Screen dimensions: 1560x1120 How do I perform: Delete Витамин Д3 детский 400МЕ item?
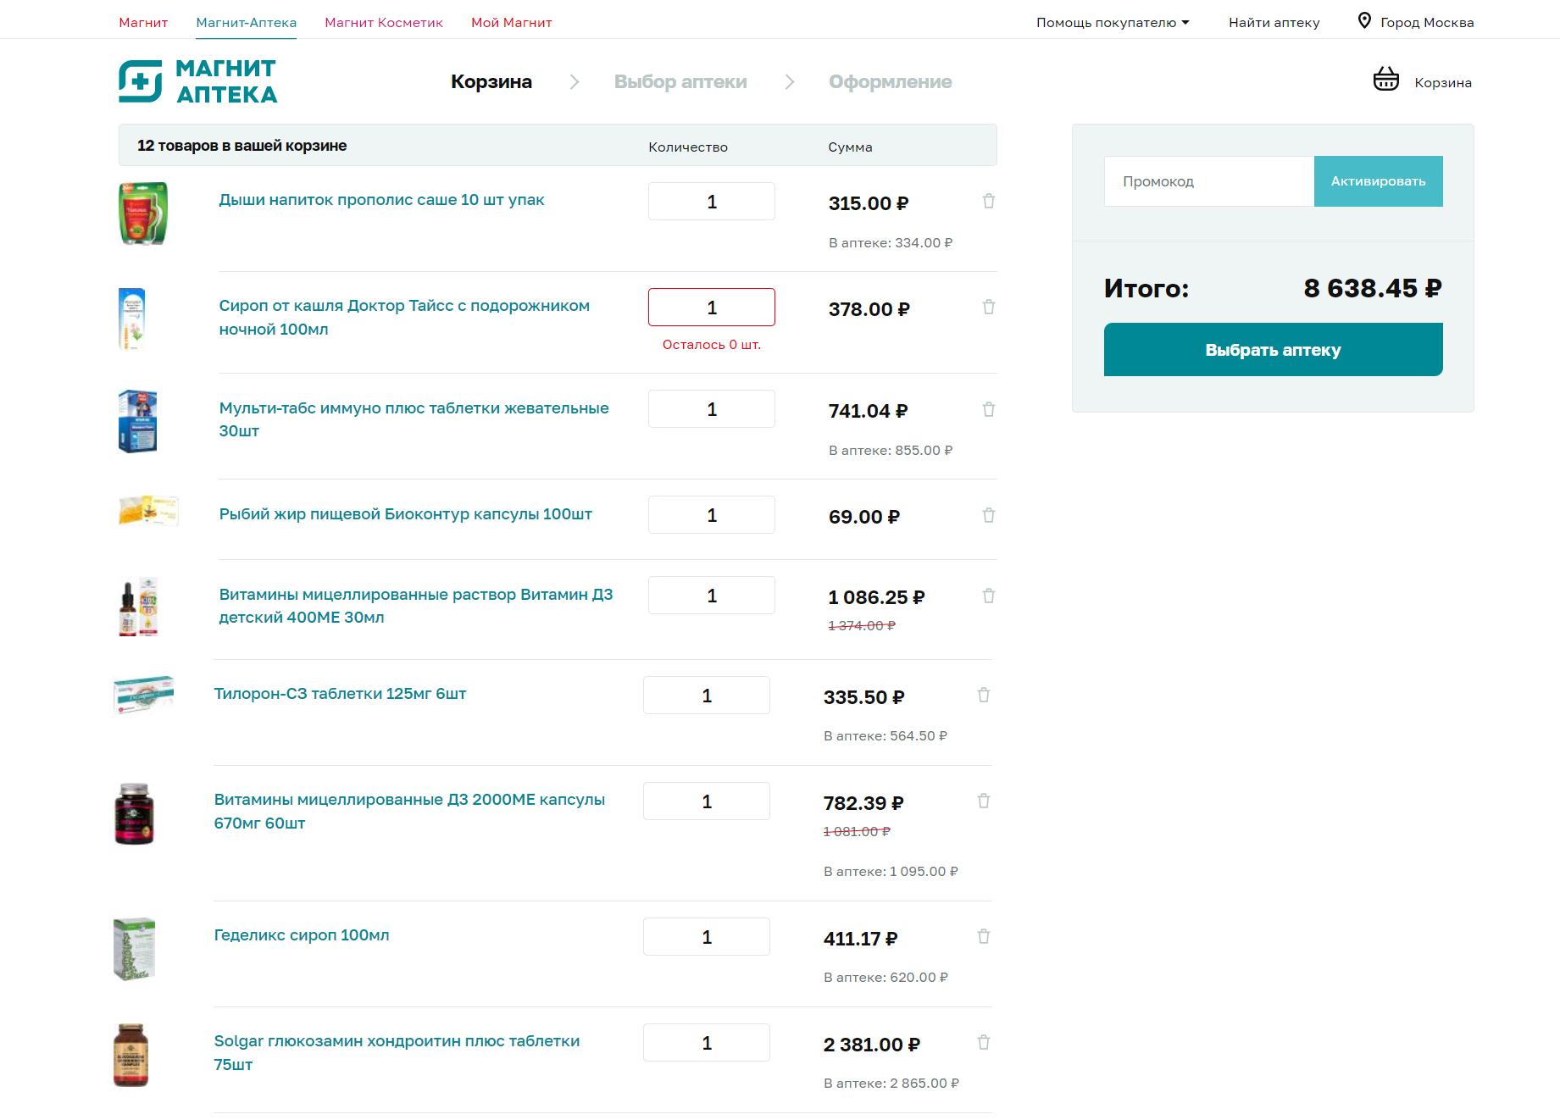(x=988, y=596)
